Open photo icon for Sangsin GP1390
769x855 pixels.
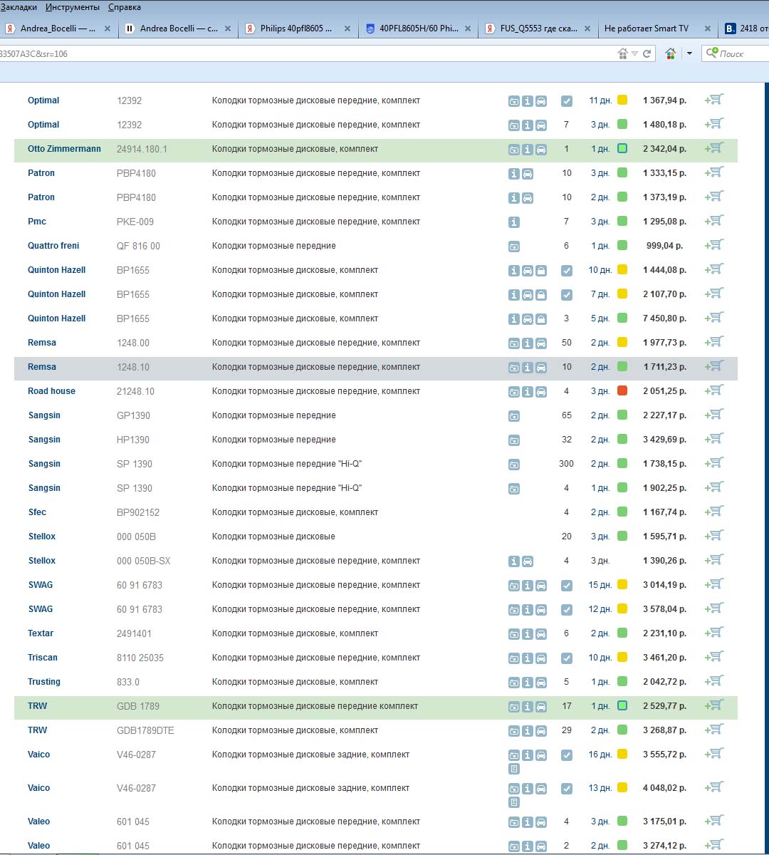click(514, 416)
